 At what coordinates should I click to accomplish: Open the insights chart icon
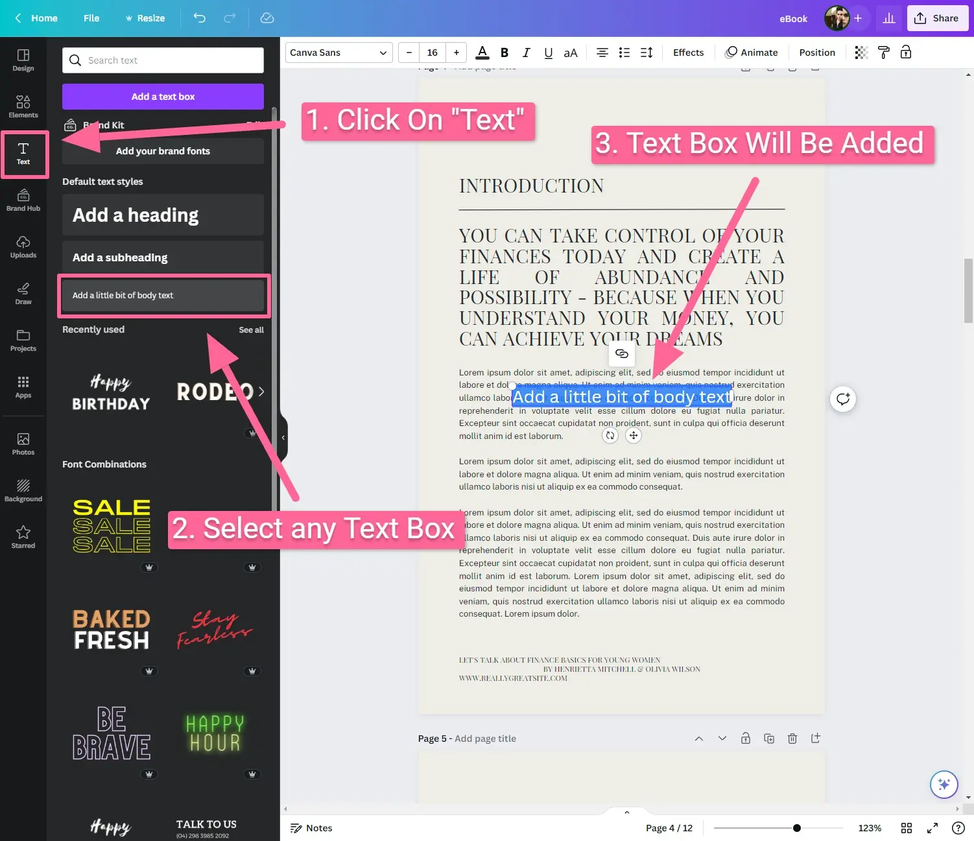coord(889,18)
